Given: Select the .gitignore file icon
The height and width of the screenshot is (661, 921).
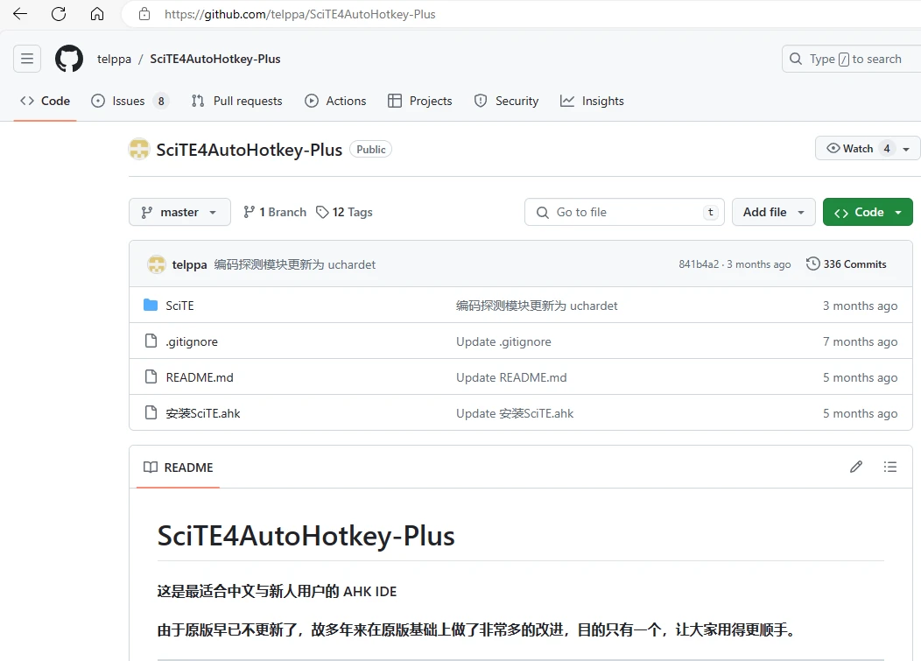Looking at the screenshot, I should [x=151, y=341].
